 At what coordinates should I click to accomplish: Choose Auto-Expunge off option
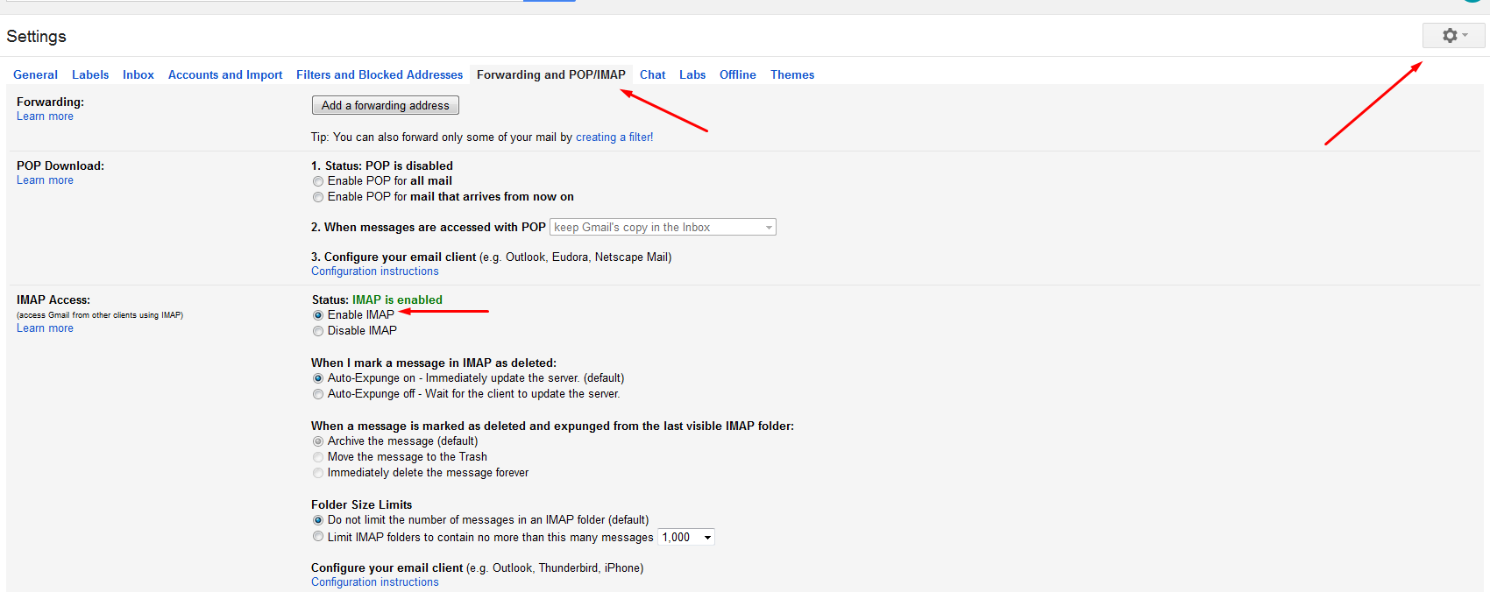click(318, 394)
